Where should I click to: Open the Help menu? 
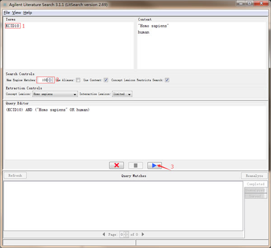(28, 13)
